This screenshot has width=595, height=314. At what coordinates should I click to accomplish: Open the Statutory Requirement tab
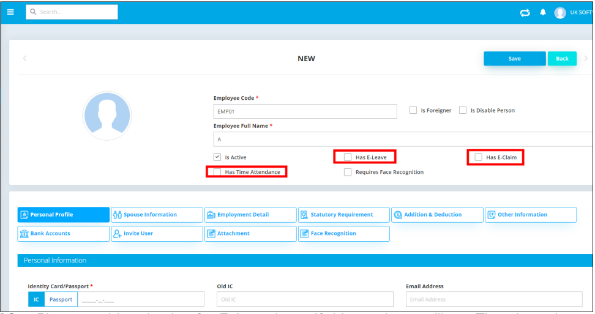coord(343,215)
